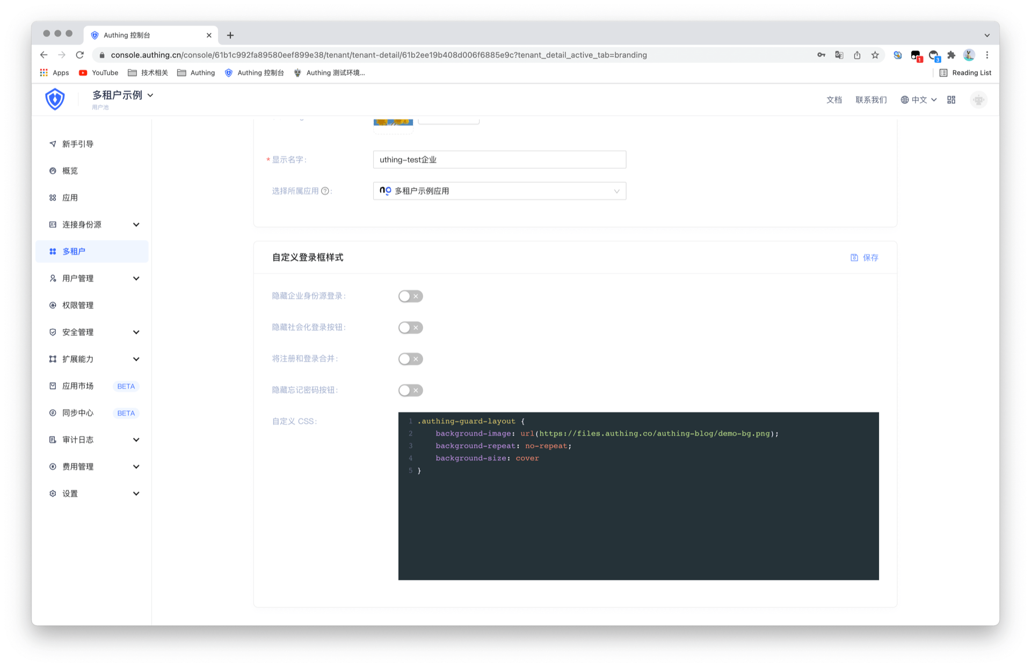
Task: Click the app-switcher grid icon top right
Action: [x=950, y=99]
